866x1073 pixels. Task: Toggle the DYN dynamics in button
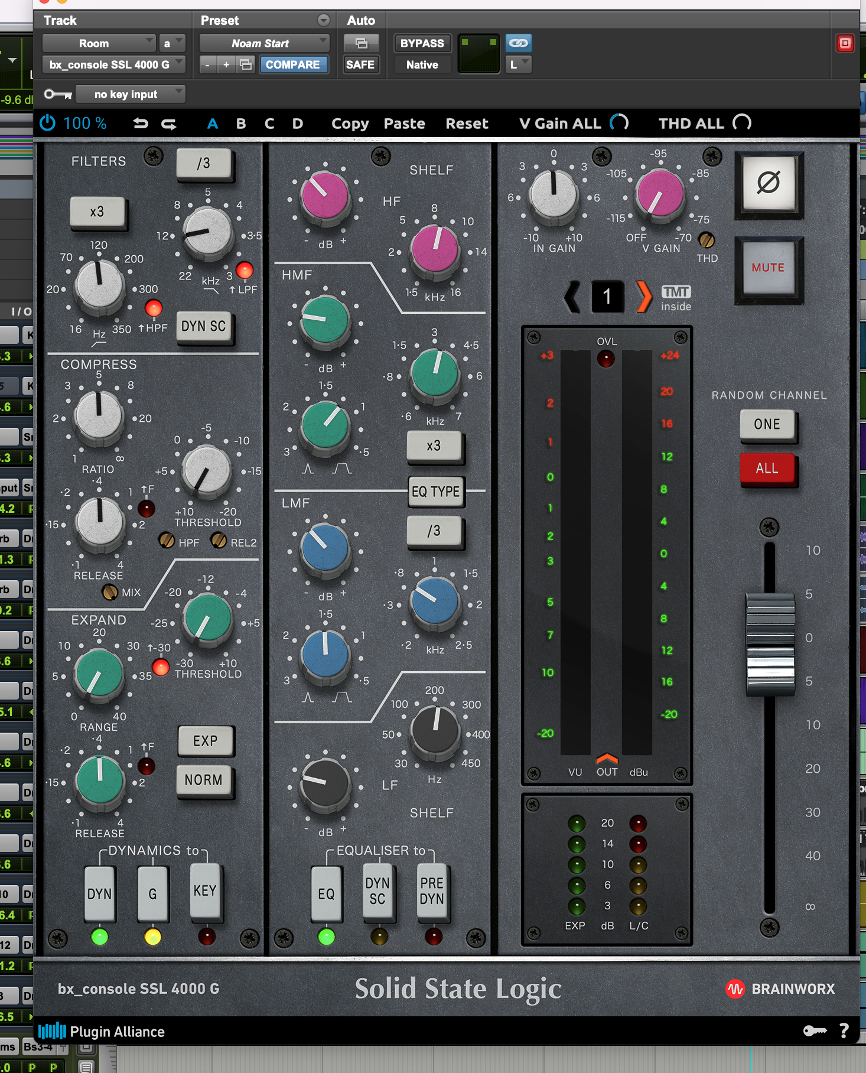99,894
